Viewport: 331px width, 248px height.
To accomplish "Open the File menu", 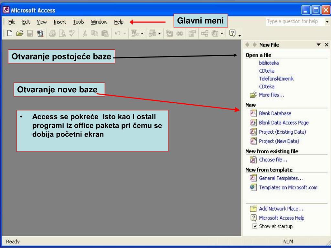I will (12, 22).
